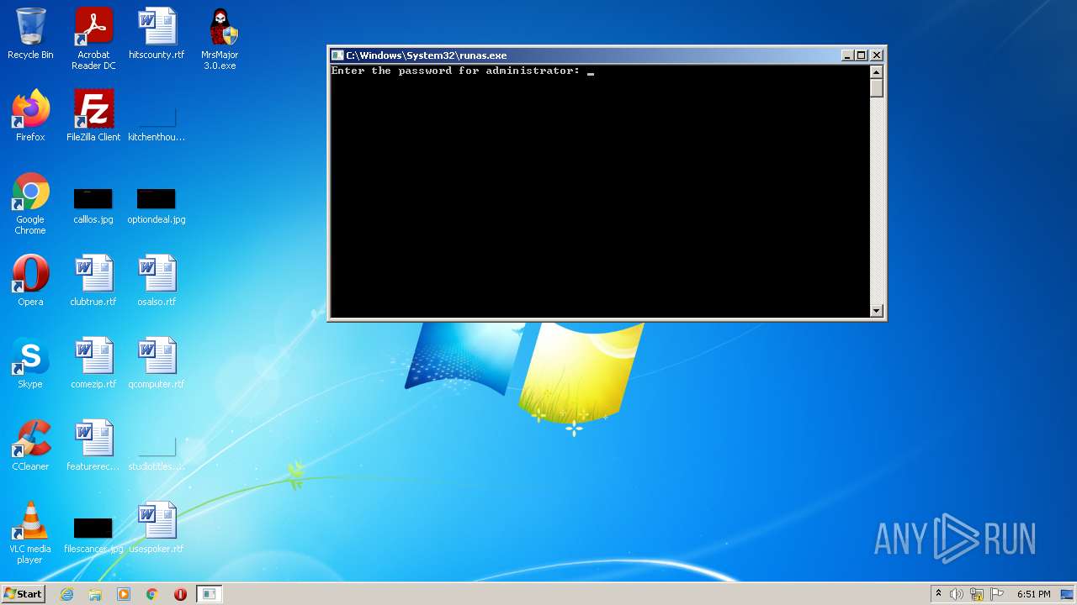Open the clock showing 6:51 PM
This screenshot has height=605, width=1077.
1033,594
